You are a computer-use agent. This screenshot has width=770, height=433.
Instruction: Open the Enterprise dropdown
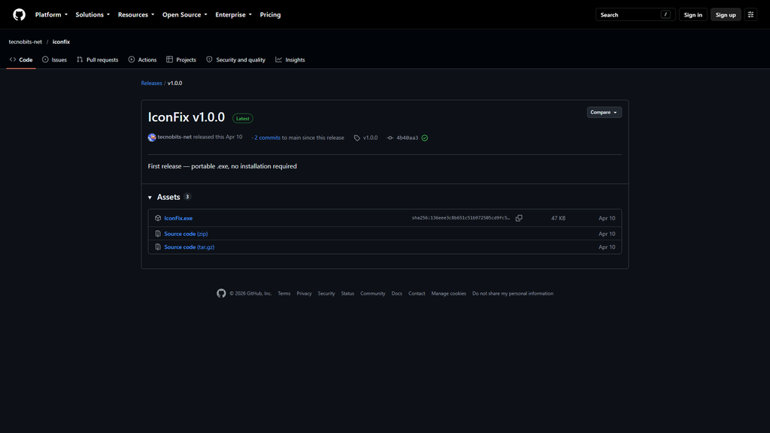coord(233,15)
